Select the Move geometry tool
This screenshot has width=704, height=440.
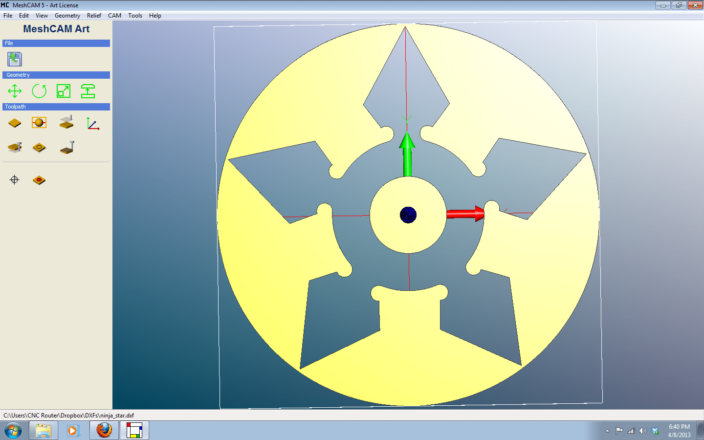[14, 91]
